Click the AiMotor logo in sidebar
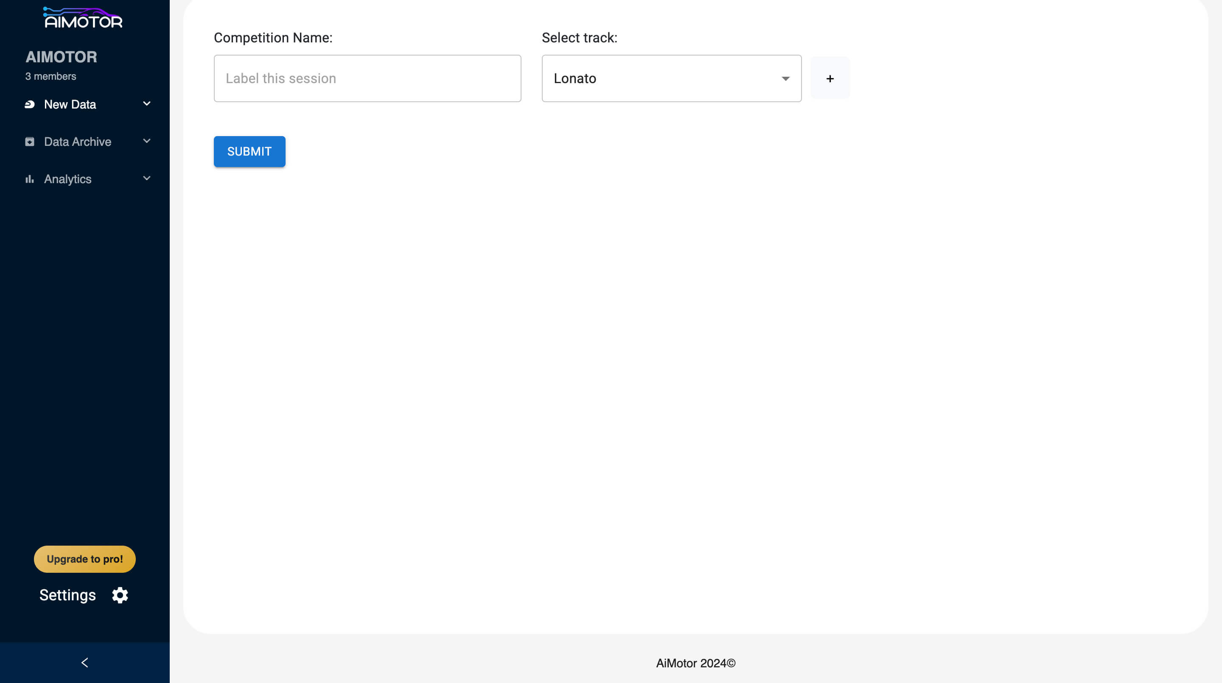 83,18
